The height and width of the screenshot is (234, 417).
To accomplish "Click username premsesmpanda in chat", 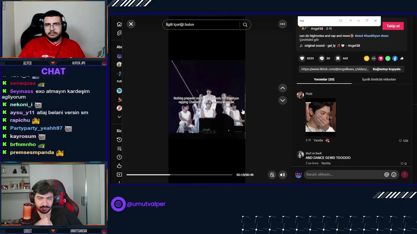I will pos(32,152).
